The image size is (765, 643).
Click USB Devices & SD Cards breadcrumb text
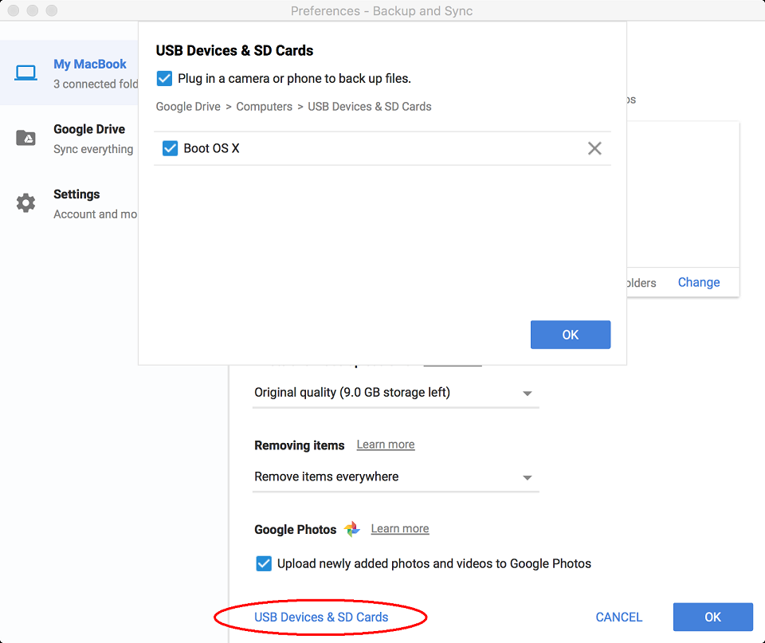coord(369,106)
